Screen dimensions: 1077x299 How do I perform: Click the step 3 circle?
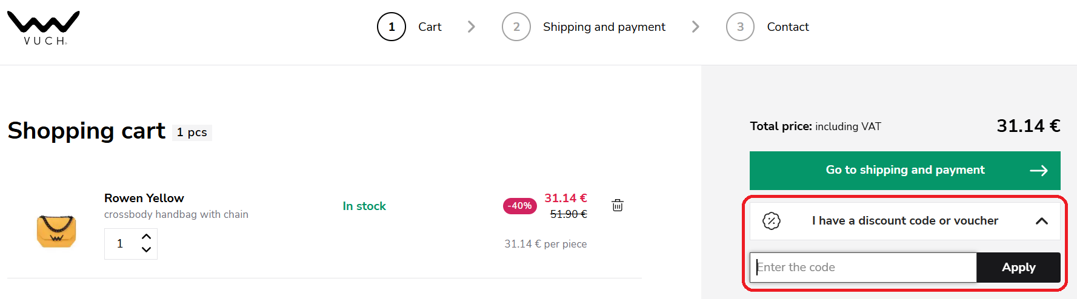(x=740, y=27)
